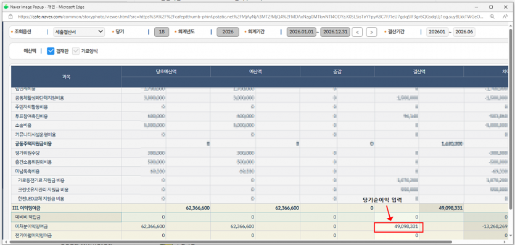Screen dimensions: 515x245
Task: Click the browser address bar URL
Action: click(x=250, y=16)
